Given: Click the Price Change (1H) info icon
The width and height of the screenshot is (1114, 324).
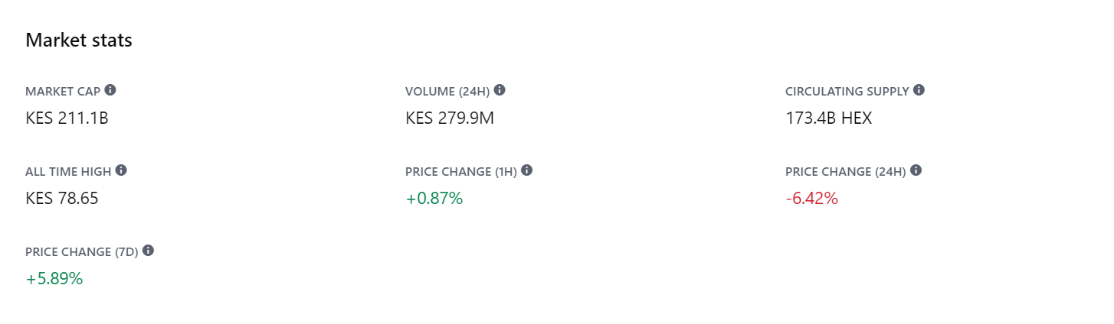Looking at the screenshot, I should (x=527, y=170).
